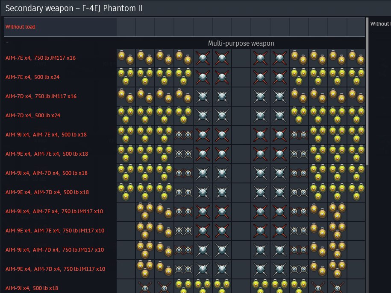The image size is (391, 293).
Task: Click leftmost AIM-7E missile, AIM-9E AIM-7E JM117 x10 row
Action: (203, 230)
